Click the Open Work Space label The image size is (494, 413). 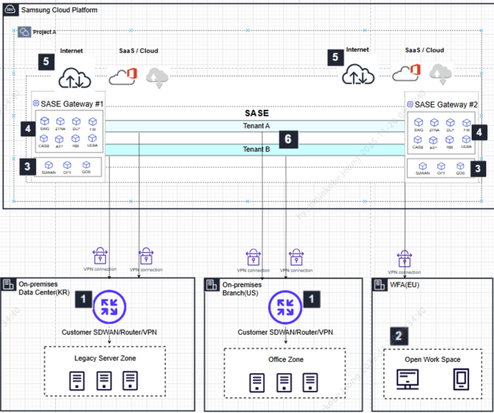click(x=433, y=359)
